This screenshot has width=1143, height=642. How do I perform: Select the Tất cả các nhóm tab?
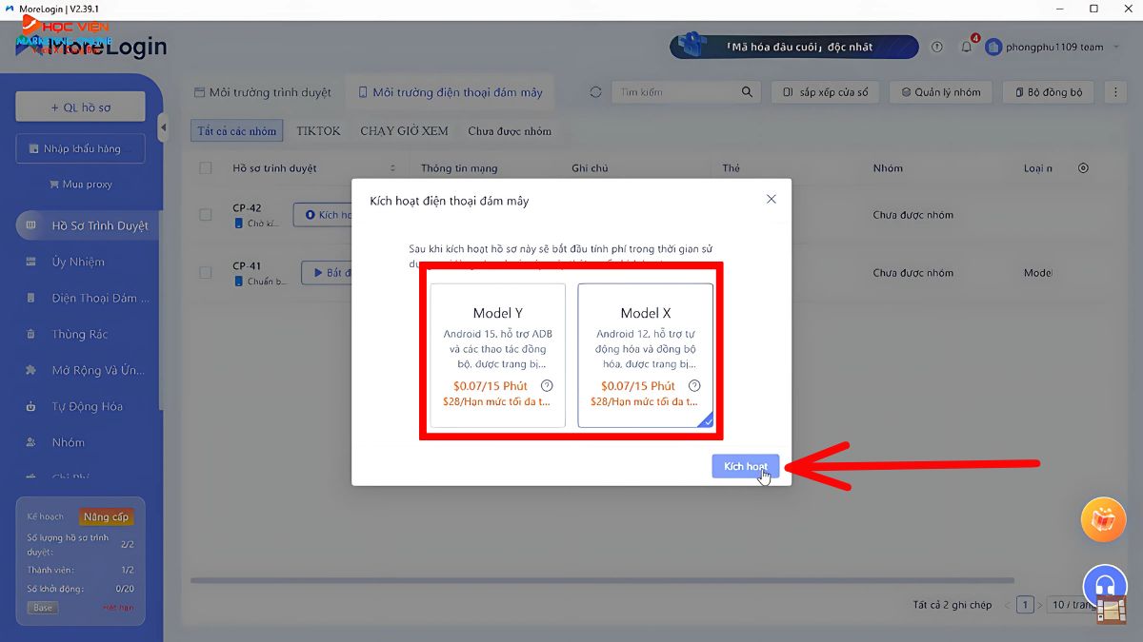click(237, 130)
